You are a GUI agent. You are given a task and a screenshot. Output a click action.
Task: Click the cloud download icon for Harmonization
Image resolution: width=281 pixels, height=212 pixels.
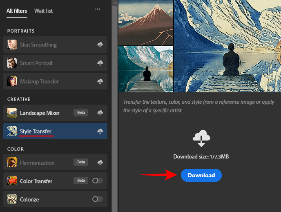click(x=100, y=163)
